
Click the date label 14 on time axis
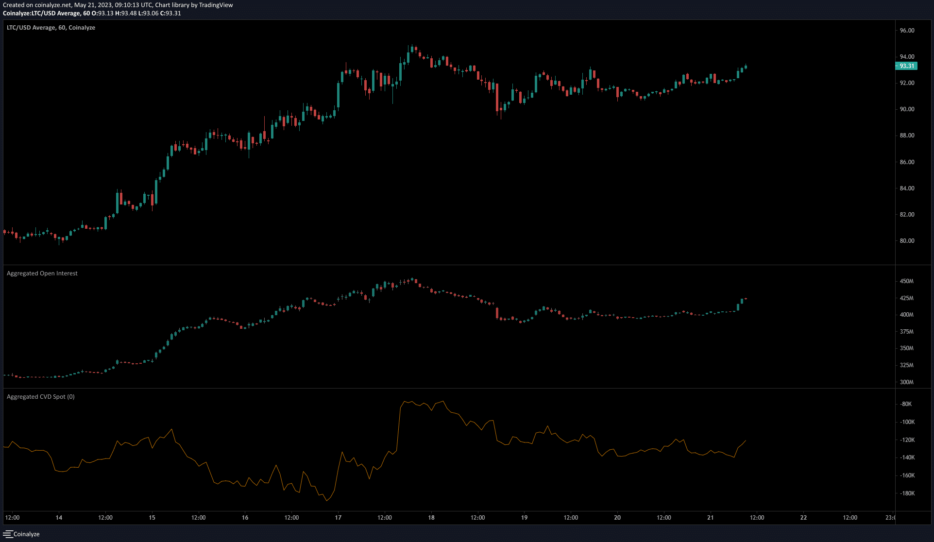pos(59,518)
